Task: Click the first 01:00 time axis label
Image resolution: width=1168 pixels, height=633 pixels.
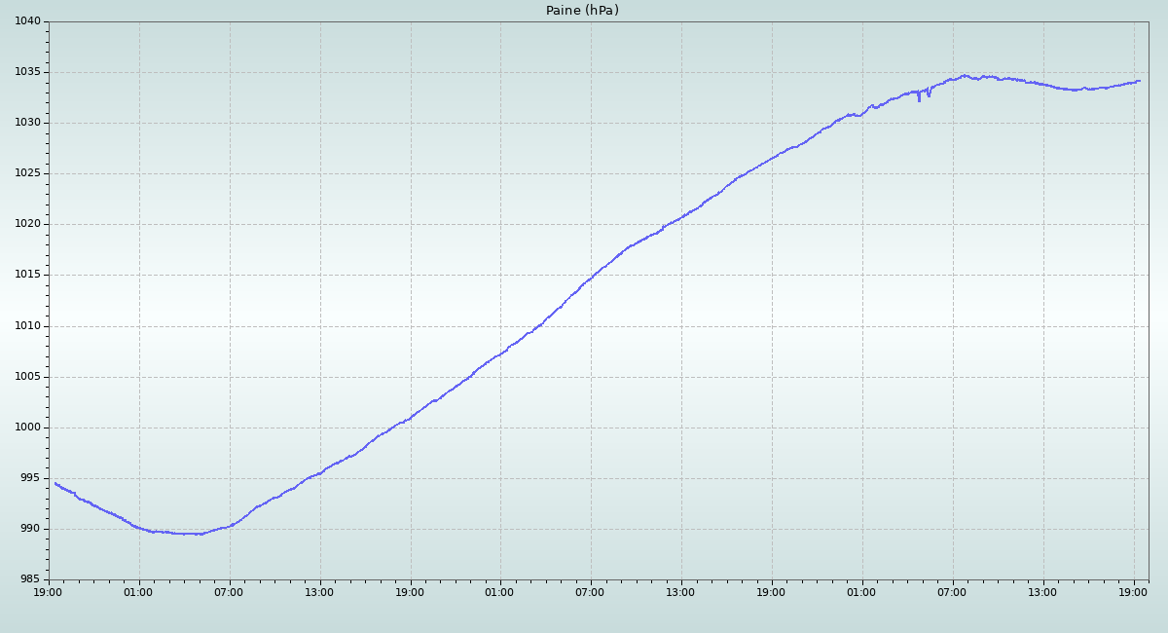Action: pyautogui.click(x=138, y=592)
